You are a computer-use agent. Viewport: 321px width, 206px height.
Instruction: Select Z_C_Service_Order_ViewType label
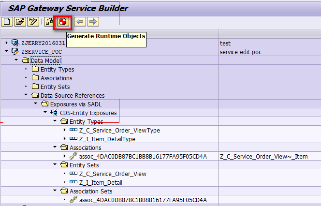[x=119, y=131]
